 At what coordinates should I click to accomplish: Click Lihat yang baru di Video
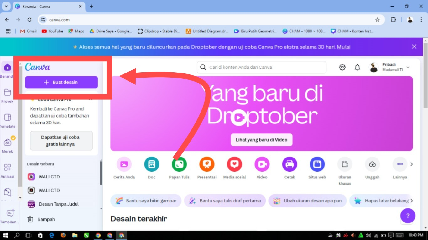262,140
